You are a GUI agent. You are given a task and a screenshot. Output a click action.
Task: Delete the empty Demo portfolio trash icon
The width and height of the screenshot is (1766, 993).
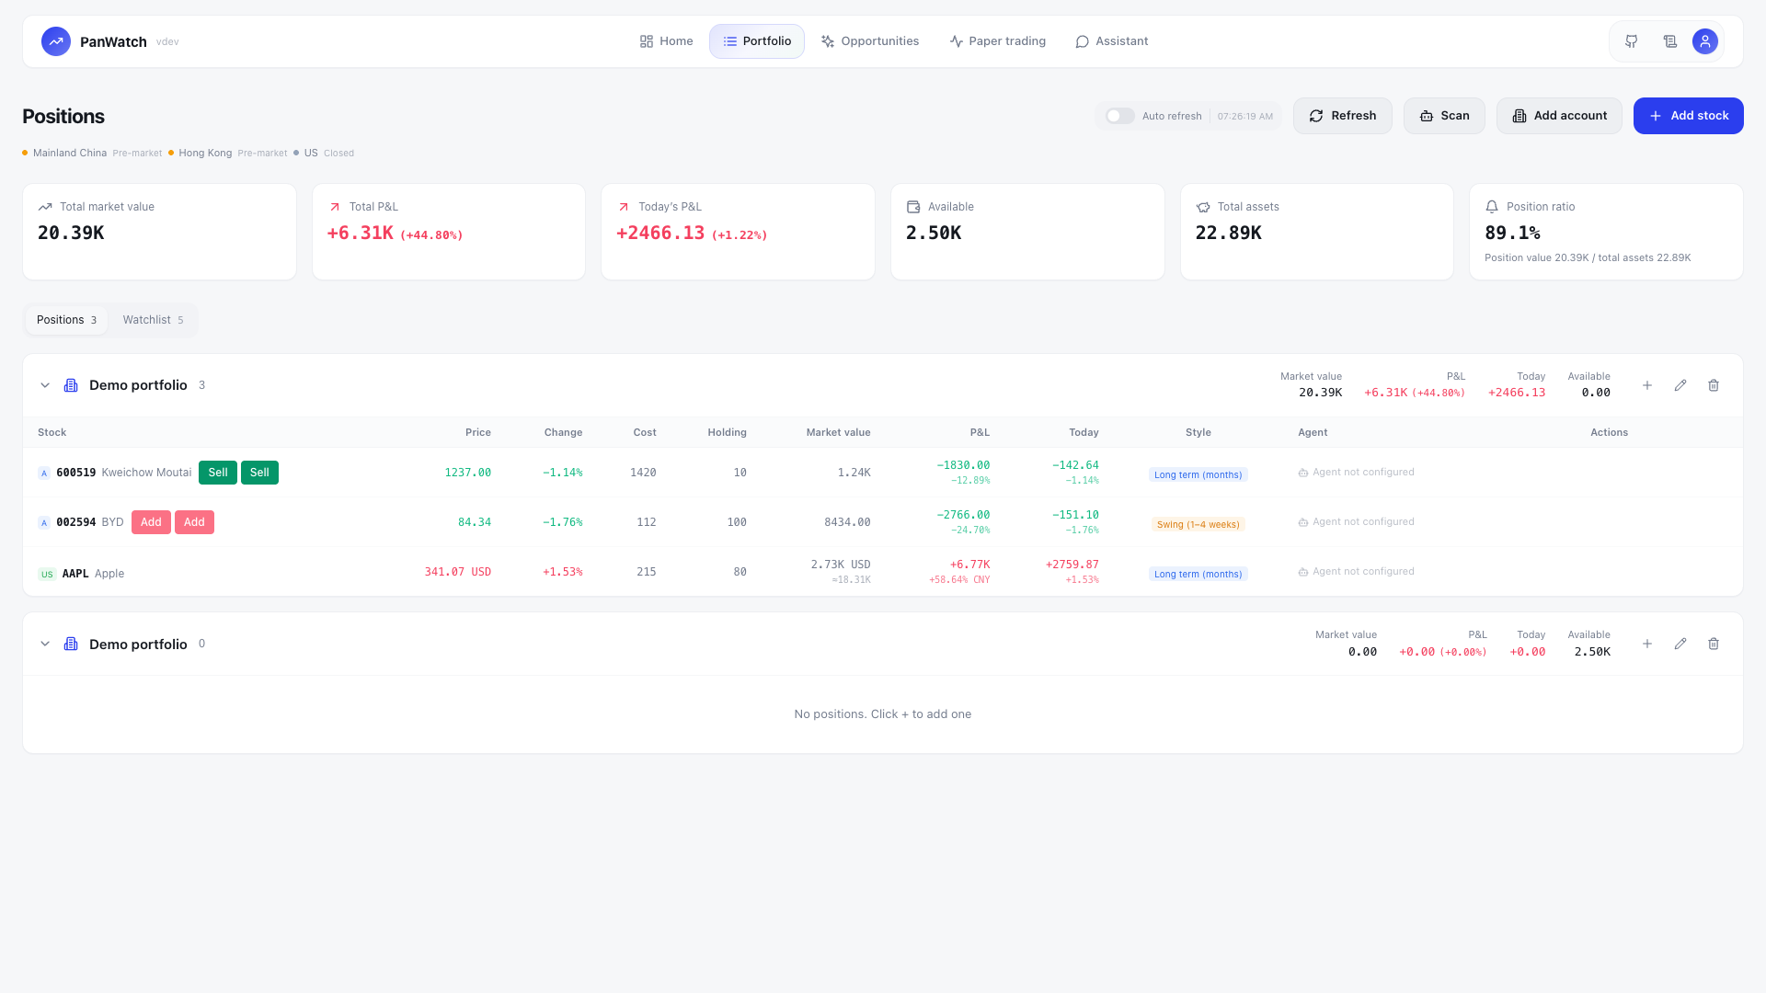pos(1714,644)
